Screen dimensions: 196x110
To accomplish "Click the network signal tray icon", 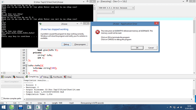I will point(178,107).
